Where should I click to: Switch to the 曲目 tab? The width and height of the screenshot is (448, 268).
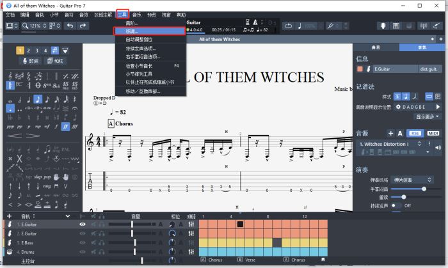[376, 47]
